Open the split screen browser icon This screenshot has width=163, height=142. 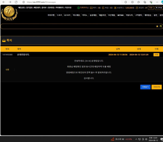(x=132, y=2)
